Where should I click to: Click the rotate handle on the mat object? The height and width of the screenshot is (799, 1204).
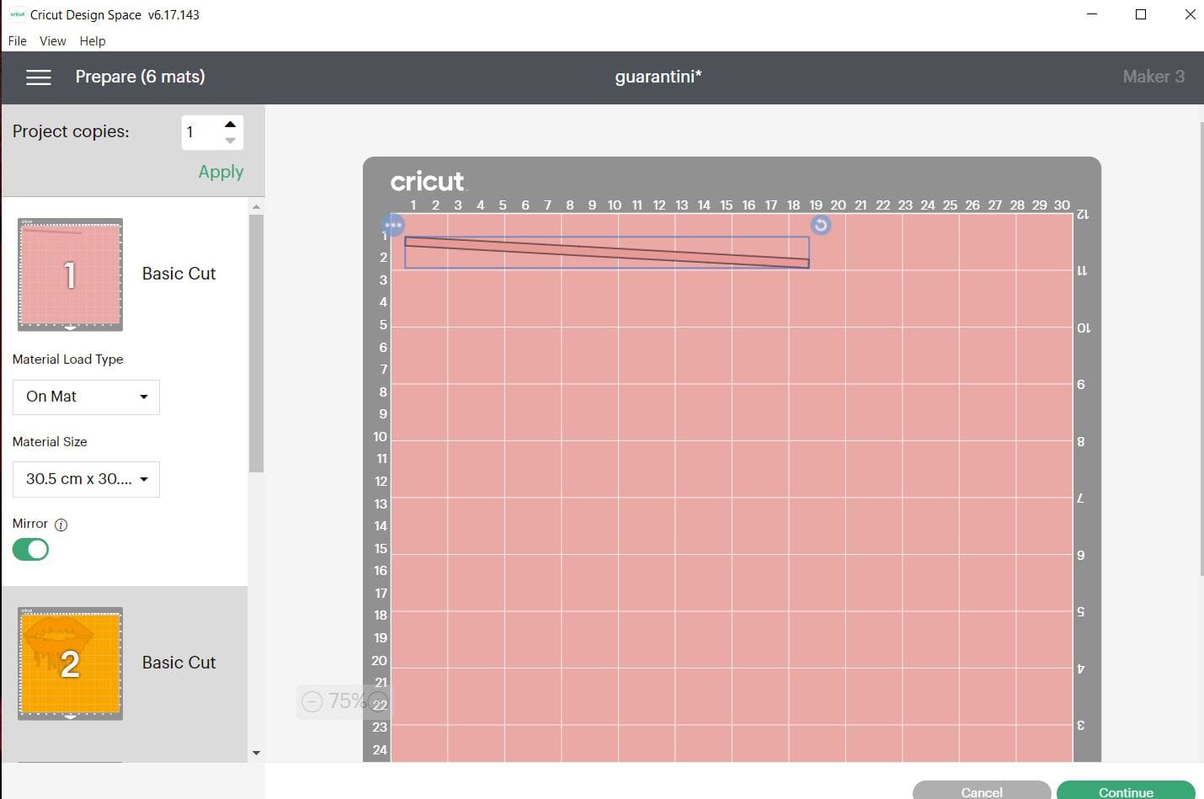coord(821,225)
